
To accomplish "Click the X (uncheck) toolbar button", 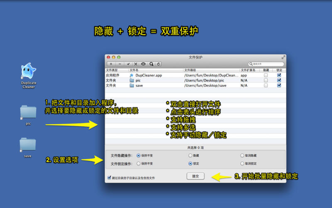I will coord(136,64).
